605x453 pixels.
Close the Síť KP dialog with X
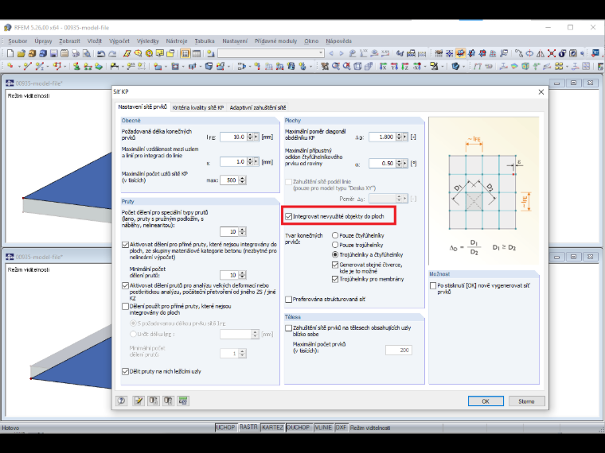coord(541,91)
